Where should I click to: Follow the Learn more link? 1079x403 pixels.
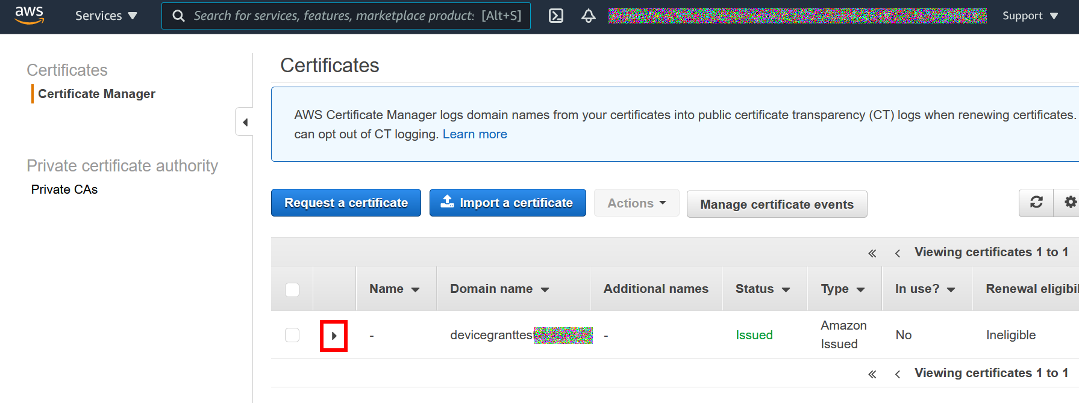(x=475, y=134)
